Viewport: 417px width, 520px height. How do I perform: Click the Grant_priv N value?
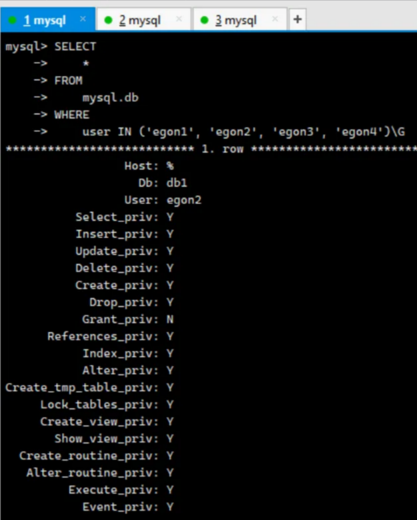coord(169,319)
